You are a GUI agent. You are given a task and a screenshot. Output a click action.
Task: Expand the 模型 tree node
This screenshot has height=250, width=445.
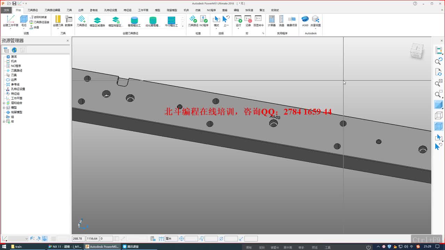[x=4, y=108]
